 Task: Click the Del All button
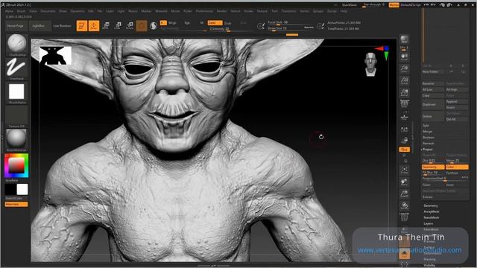(457, 119)
